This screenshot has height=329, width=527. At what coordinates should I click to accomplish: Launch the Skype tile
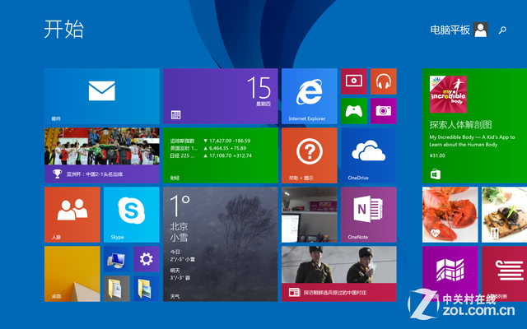(x=132, y=215)
